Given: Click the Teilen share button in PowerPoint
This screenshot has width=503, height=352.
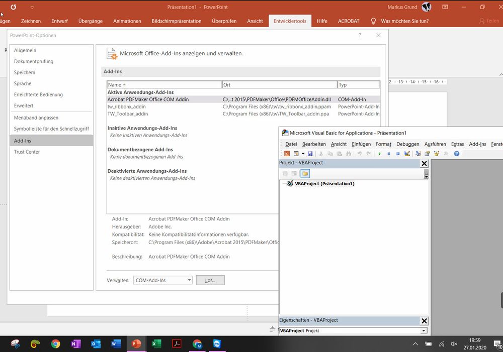Looking at the screenshot, I should (489, 21).
